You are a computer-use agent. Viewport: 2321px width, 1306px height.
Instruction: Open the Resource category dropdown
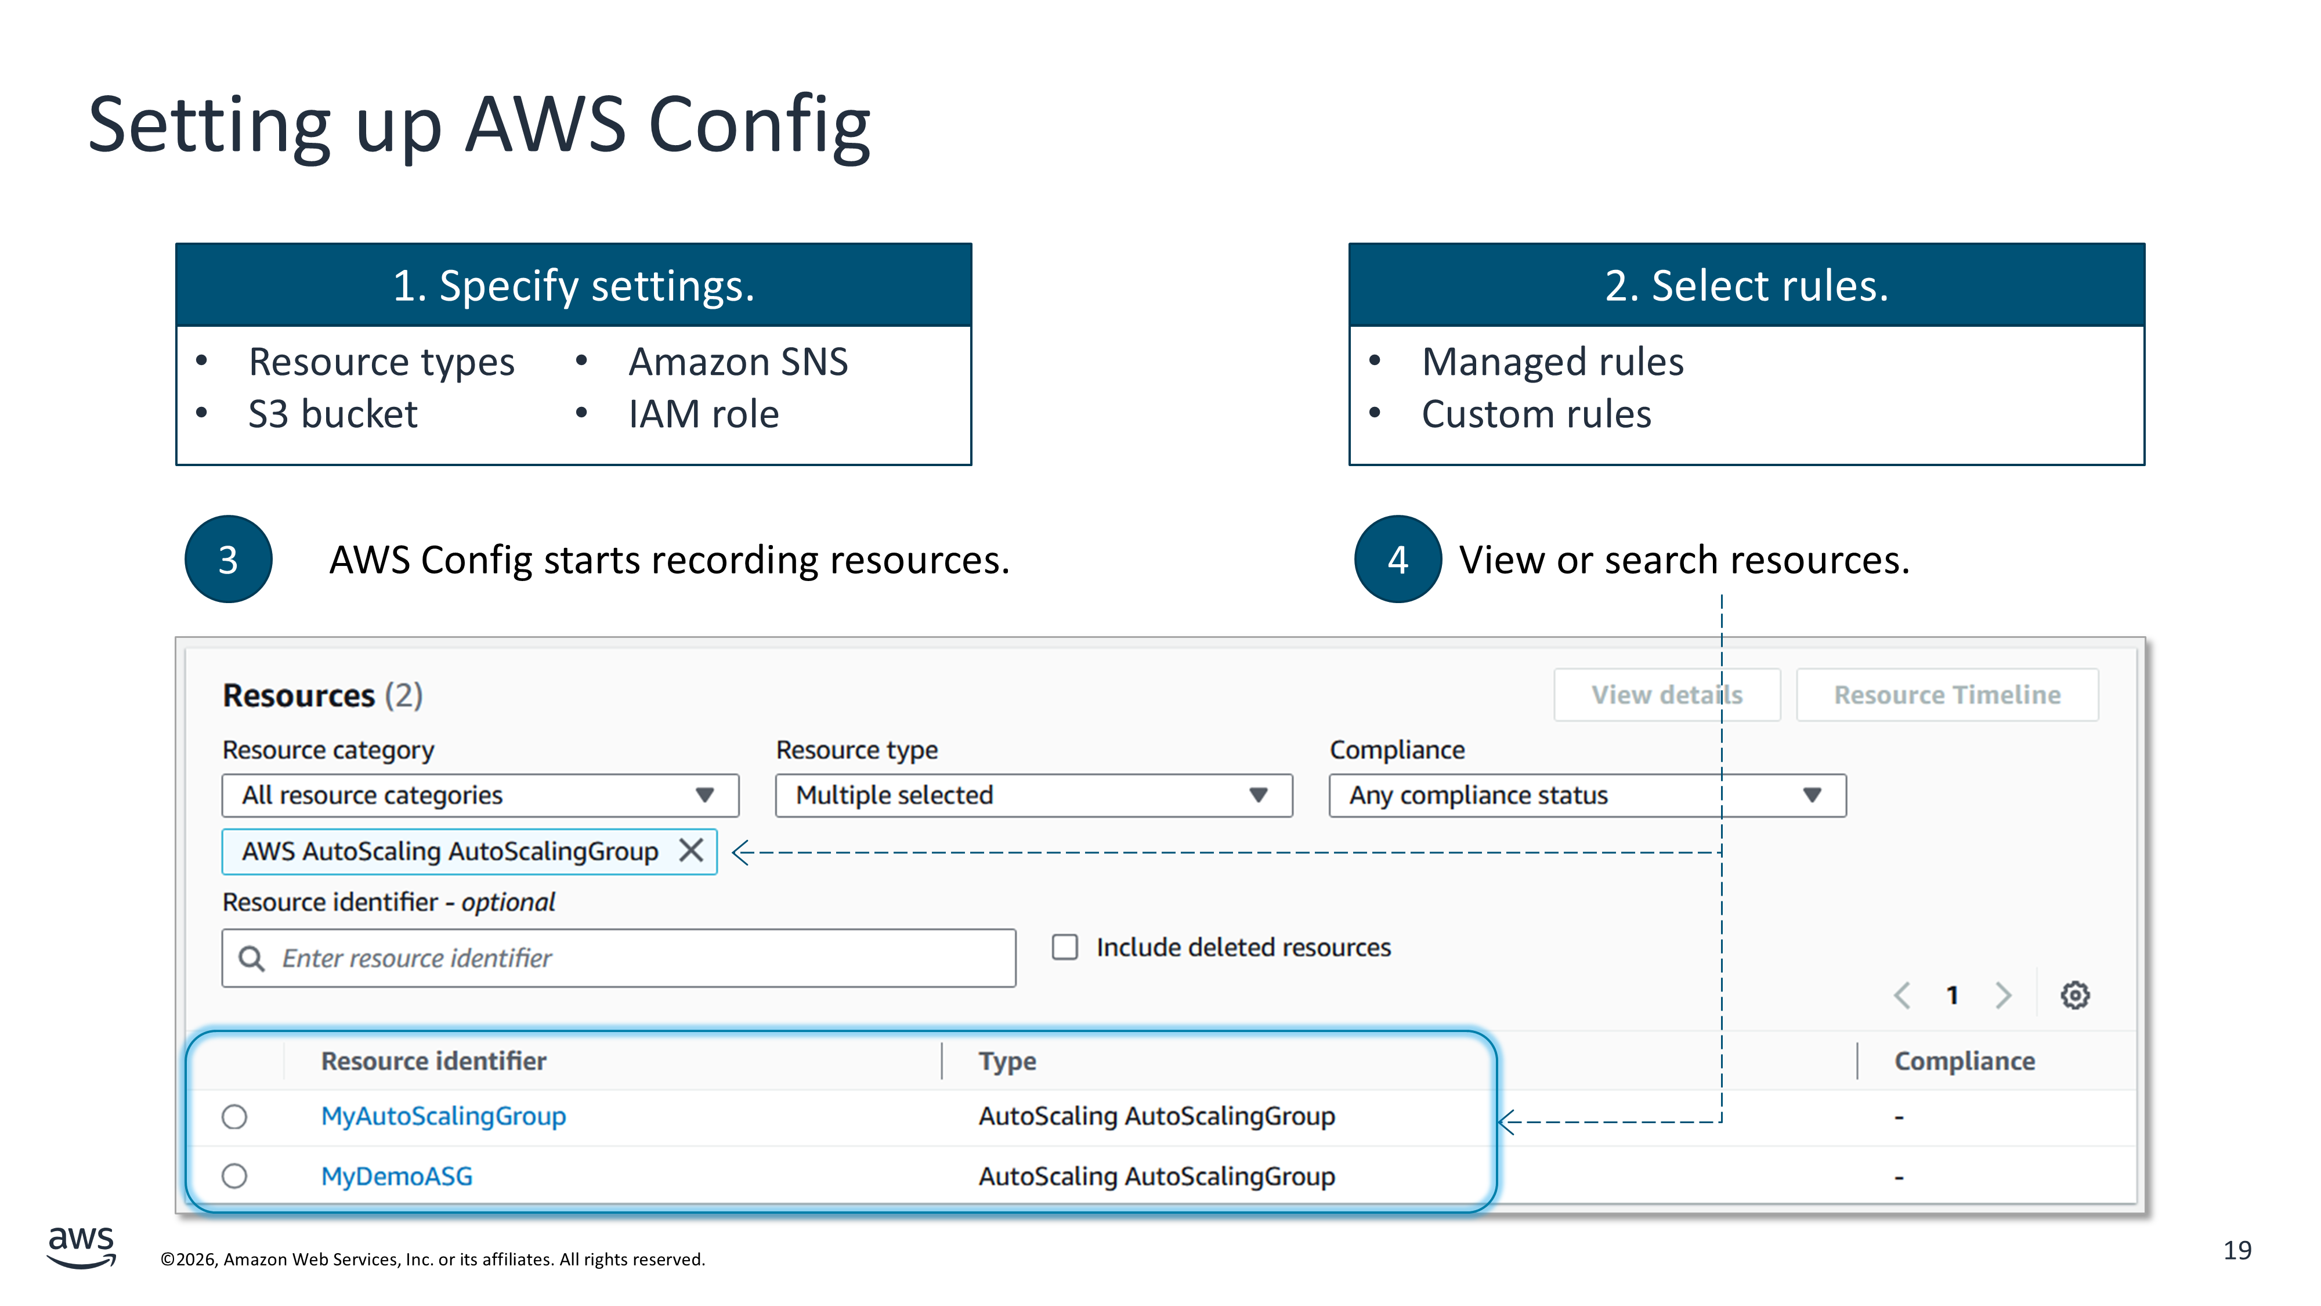pos(480,795)
